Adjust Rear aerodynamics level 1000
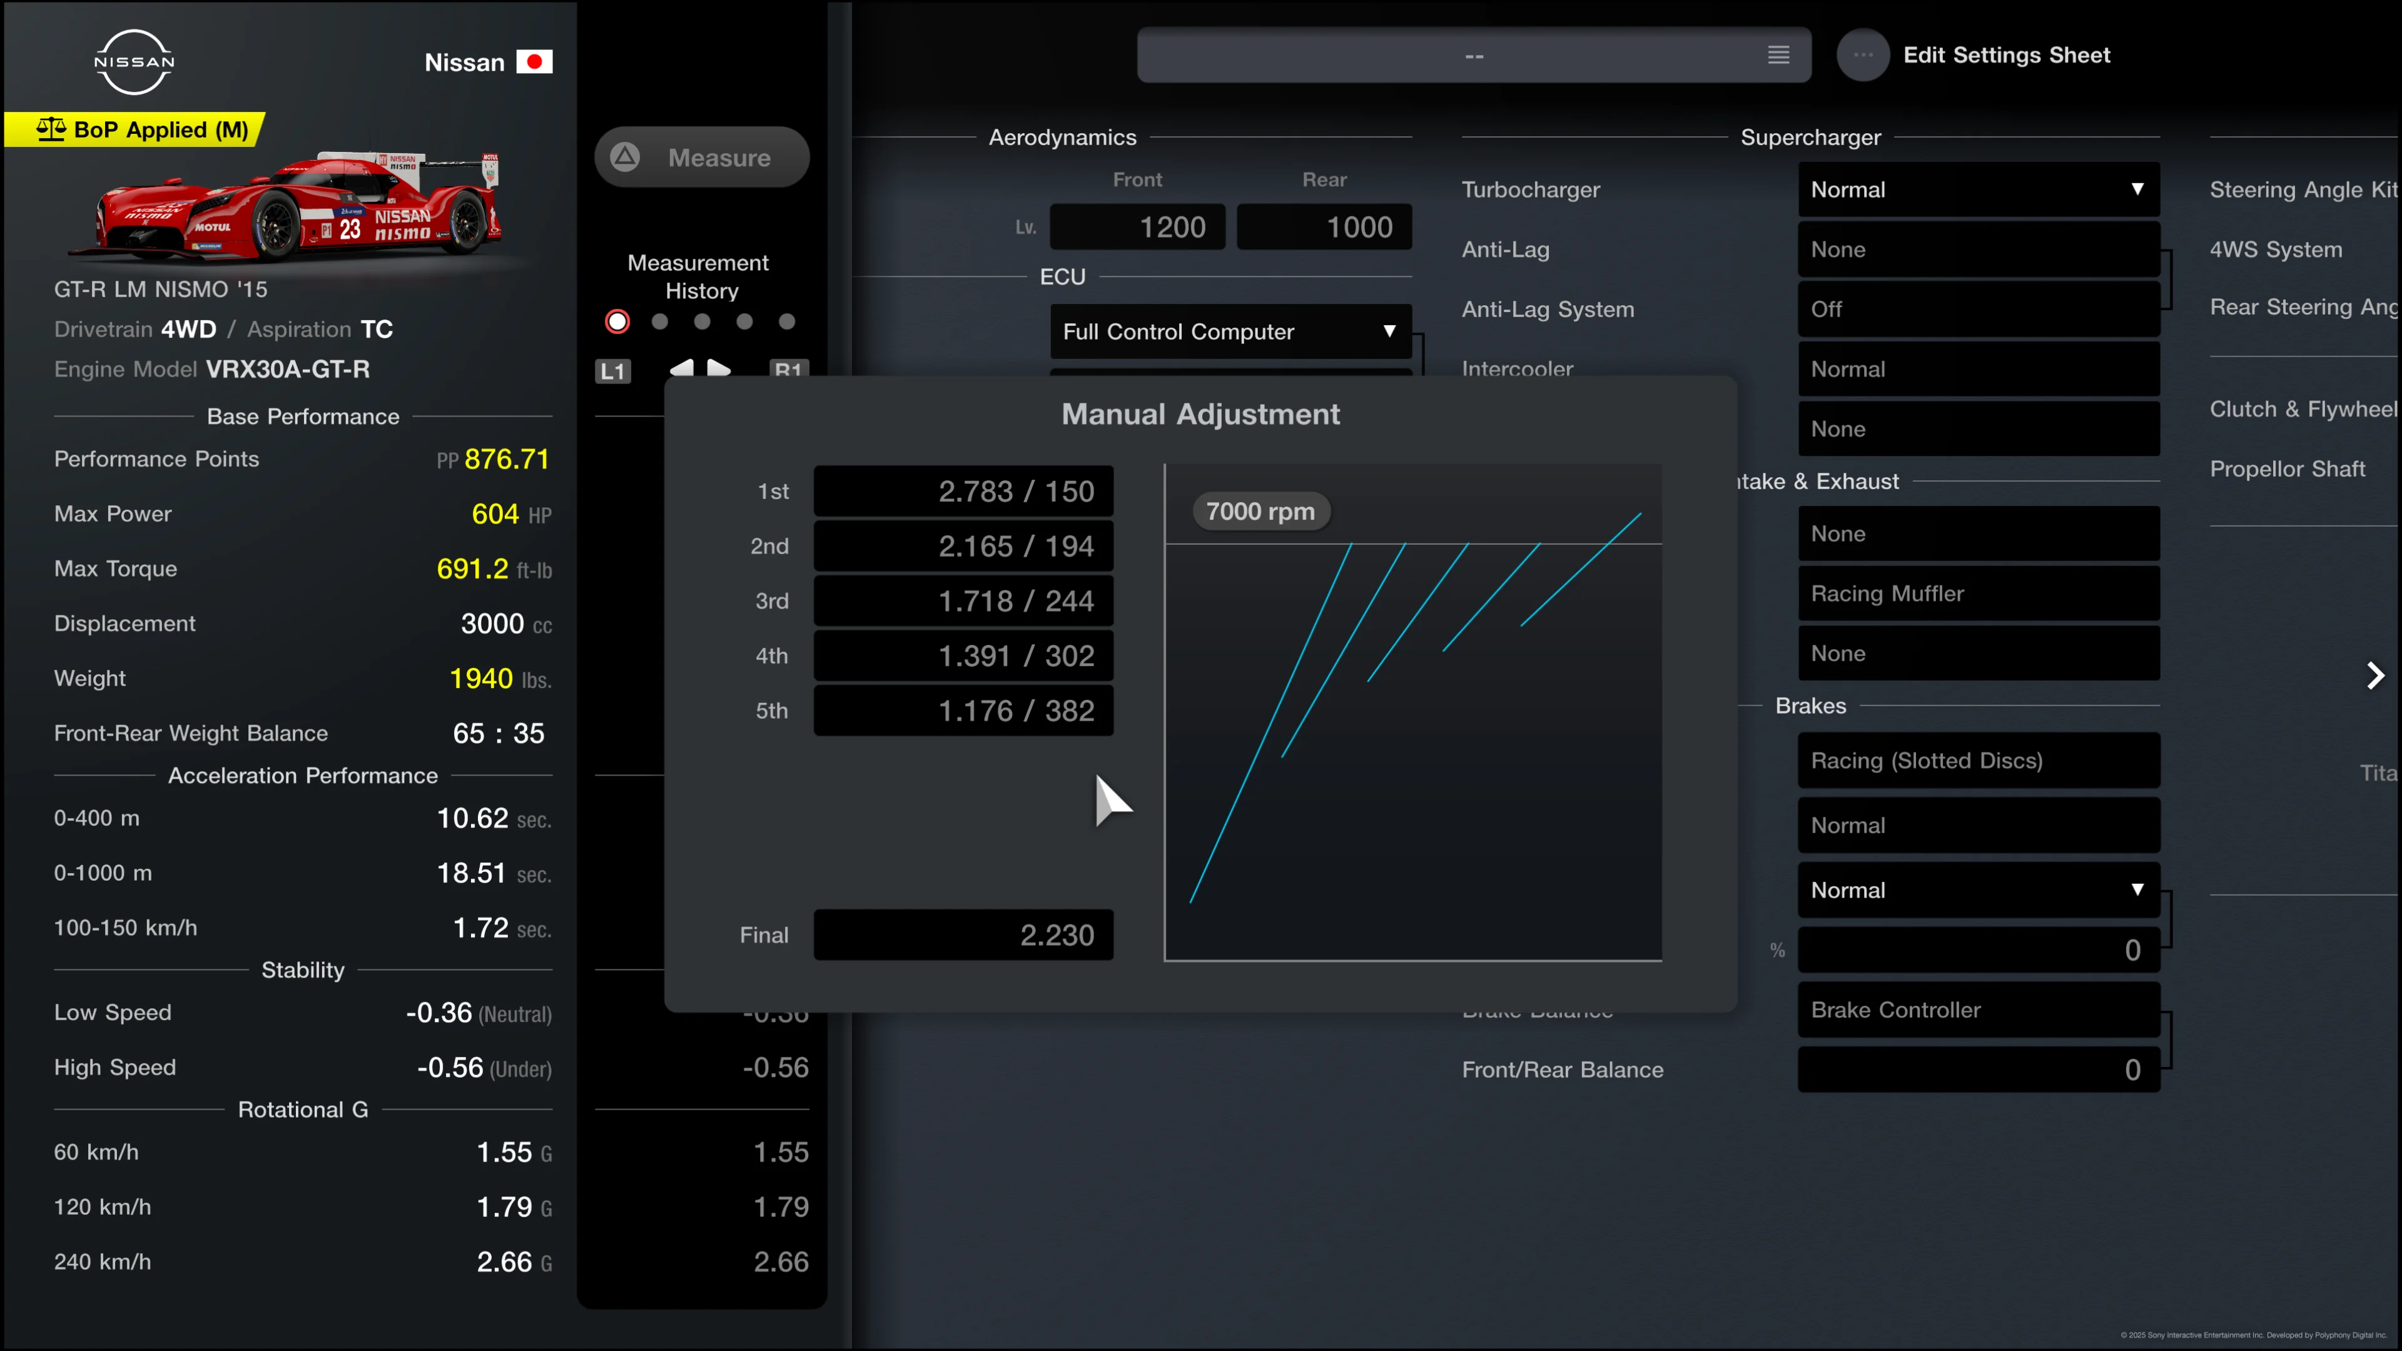The width and height of the screenshot is (2402, 1351). point(1324,226)
